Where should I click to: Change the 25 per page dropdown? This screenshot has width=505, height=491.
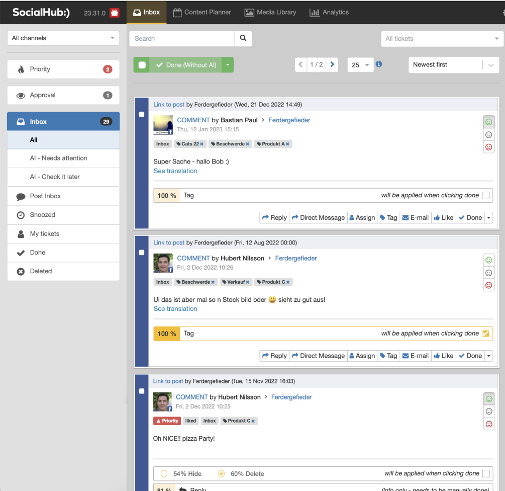[360, 65]
